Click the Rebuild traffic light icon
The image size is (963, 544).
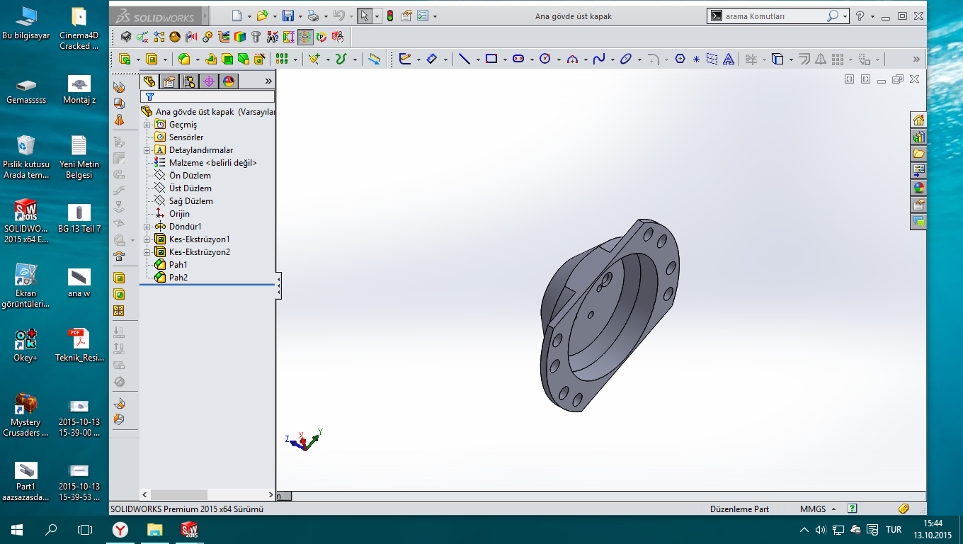(x=389, y=16)
